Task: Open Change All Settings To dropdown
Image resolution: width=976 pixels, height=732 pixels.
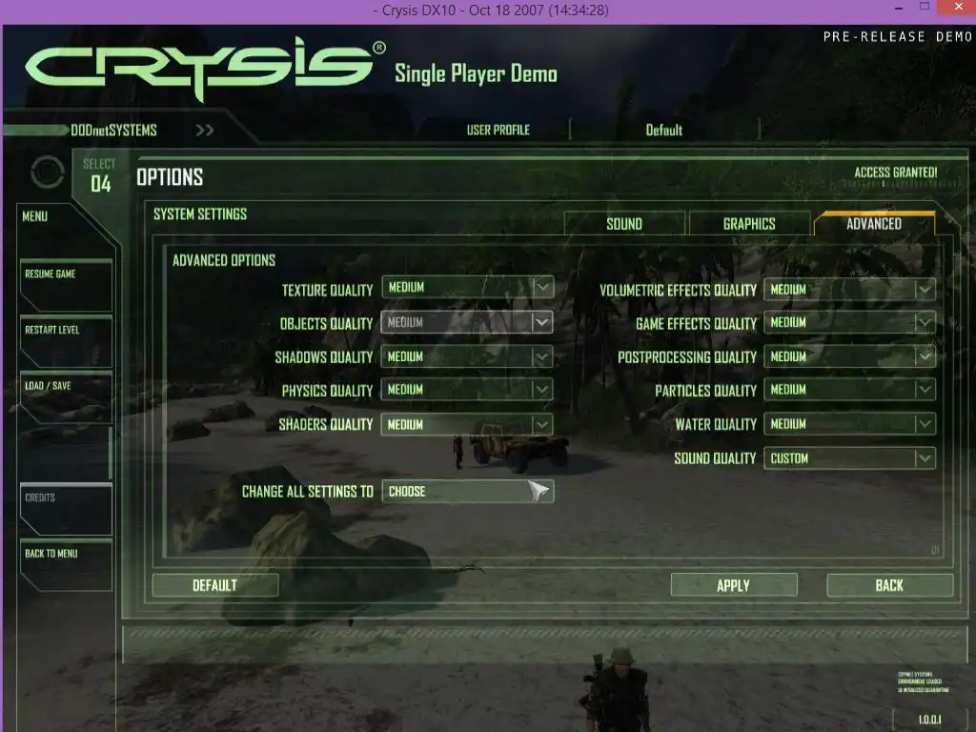Action: tap(467, 491)
